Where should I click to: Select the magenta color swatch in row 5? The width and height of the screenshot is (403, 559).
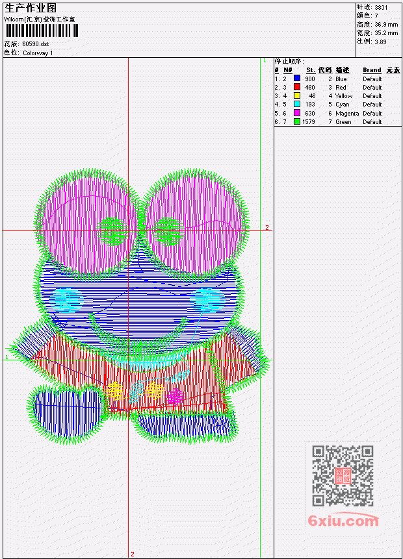pyautogui.click(x=296, y=113)
